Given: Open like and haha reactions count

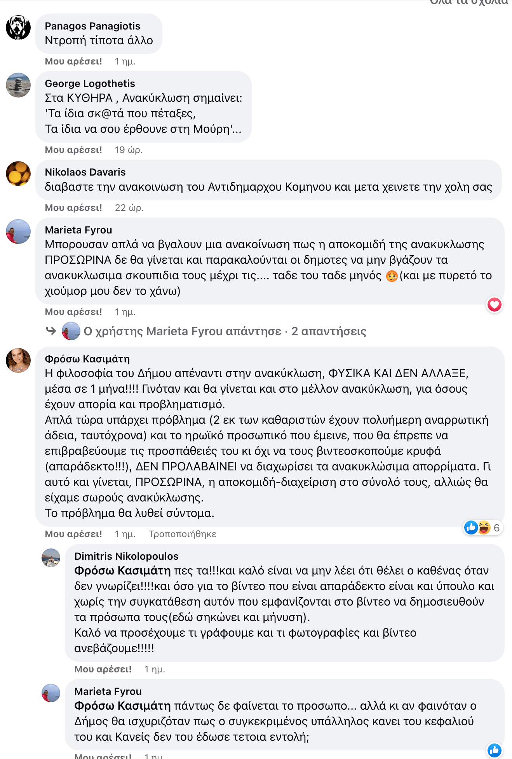Looking at the screenshot, I should pyautogui.click(x=483, y=527).
